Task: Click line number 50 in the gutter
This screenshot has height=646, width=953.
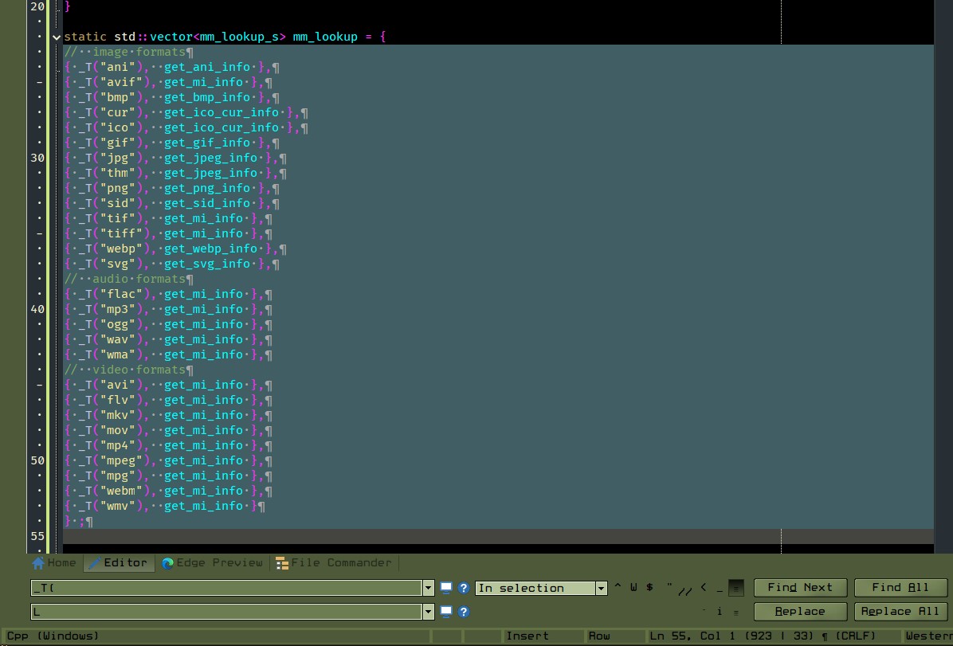Action: pos(37,460)
